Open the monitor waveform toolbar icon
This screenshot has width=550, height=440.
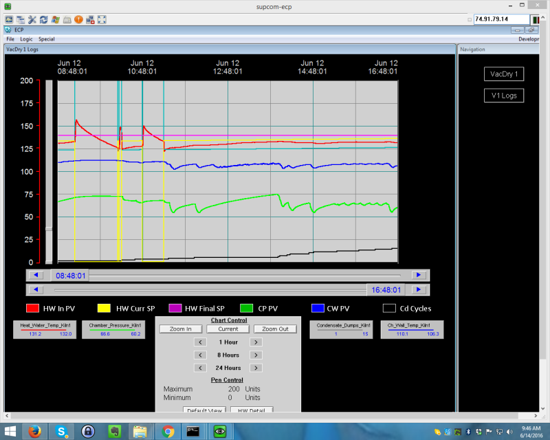point(9,20)
